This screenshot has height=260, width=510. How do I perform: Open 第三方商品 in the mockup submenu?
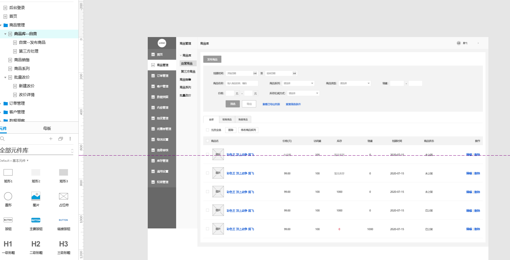188,72
